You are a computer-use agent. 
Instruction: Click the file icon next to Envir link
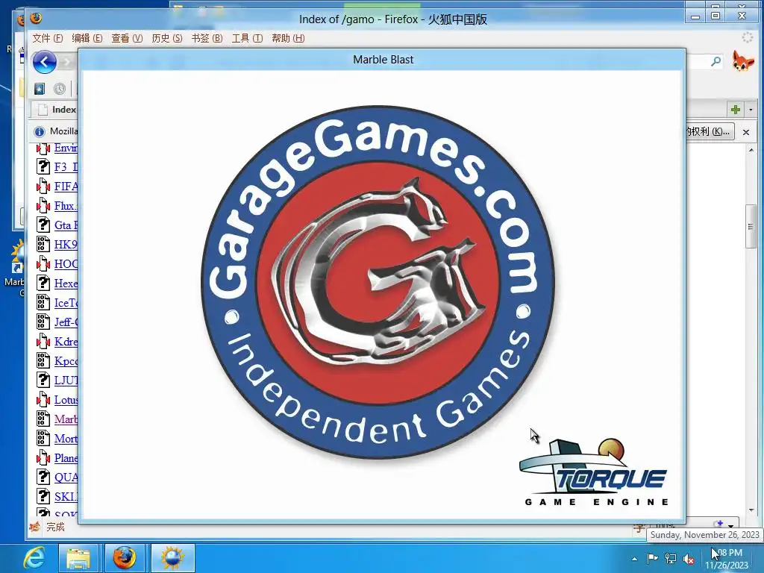click(x=43, y=148)
